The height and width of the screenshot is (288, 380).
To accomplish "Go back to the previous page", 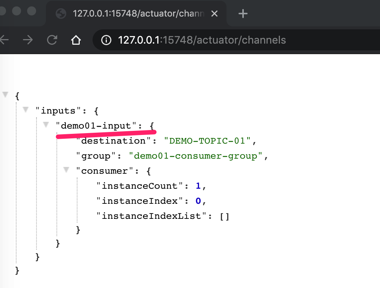I will coord(4,40).
